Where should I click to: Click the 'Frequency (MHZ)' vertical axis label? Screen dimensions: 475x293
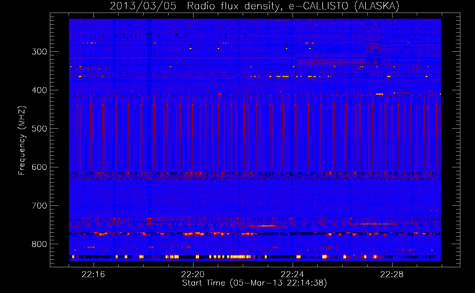click(22, 141)
